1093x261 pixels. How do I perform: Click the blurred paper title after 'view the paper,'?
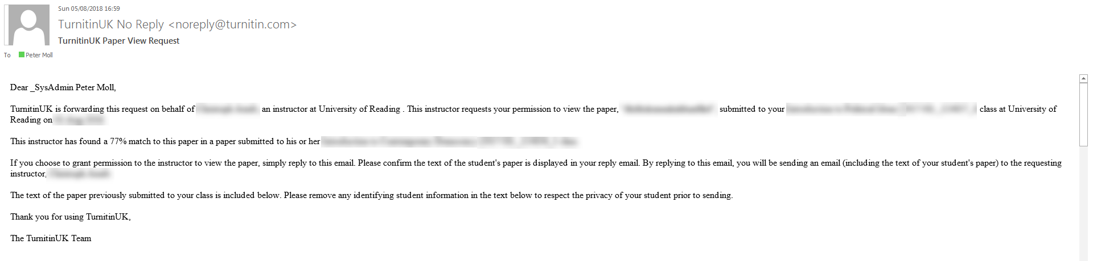click(x=668, y=109)
